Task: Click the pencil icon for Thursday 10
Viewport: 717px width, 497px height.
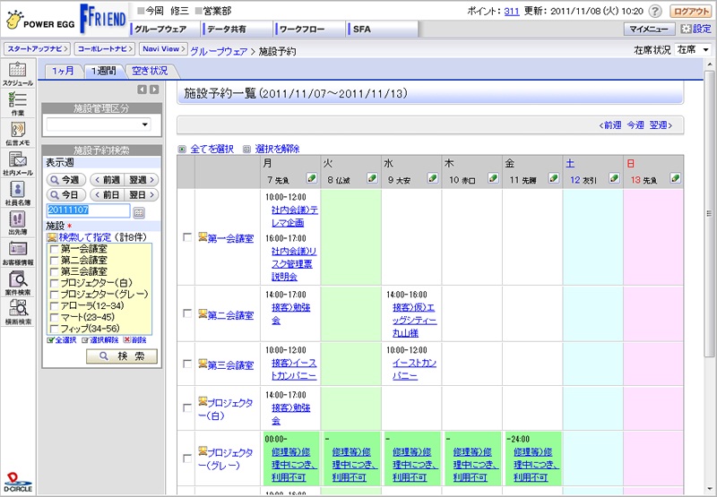Action: [493, 178]
